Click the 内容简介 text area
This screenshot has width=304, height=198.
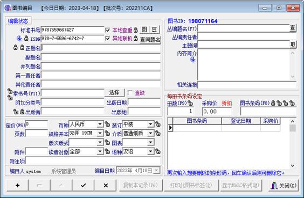click(x=244, y=64)
